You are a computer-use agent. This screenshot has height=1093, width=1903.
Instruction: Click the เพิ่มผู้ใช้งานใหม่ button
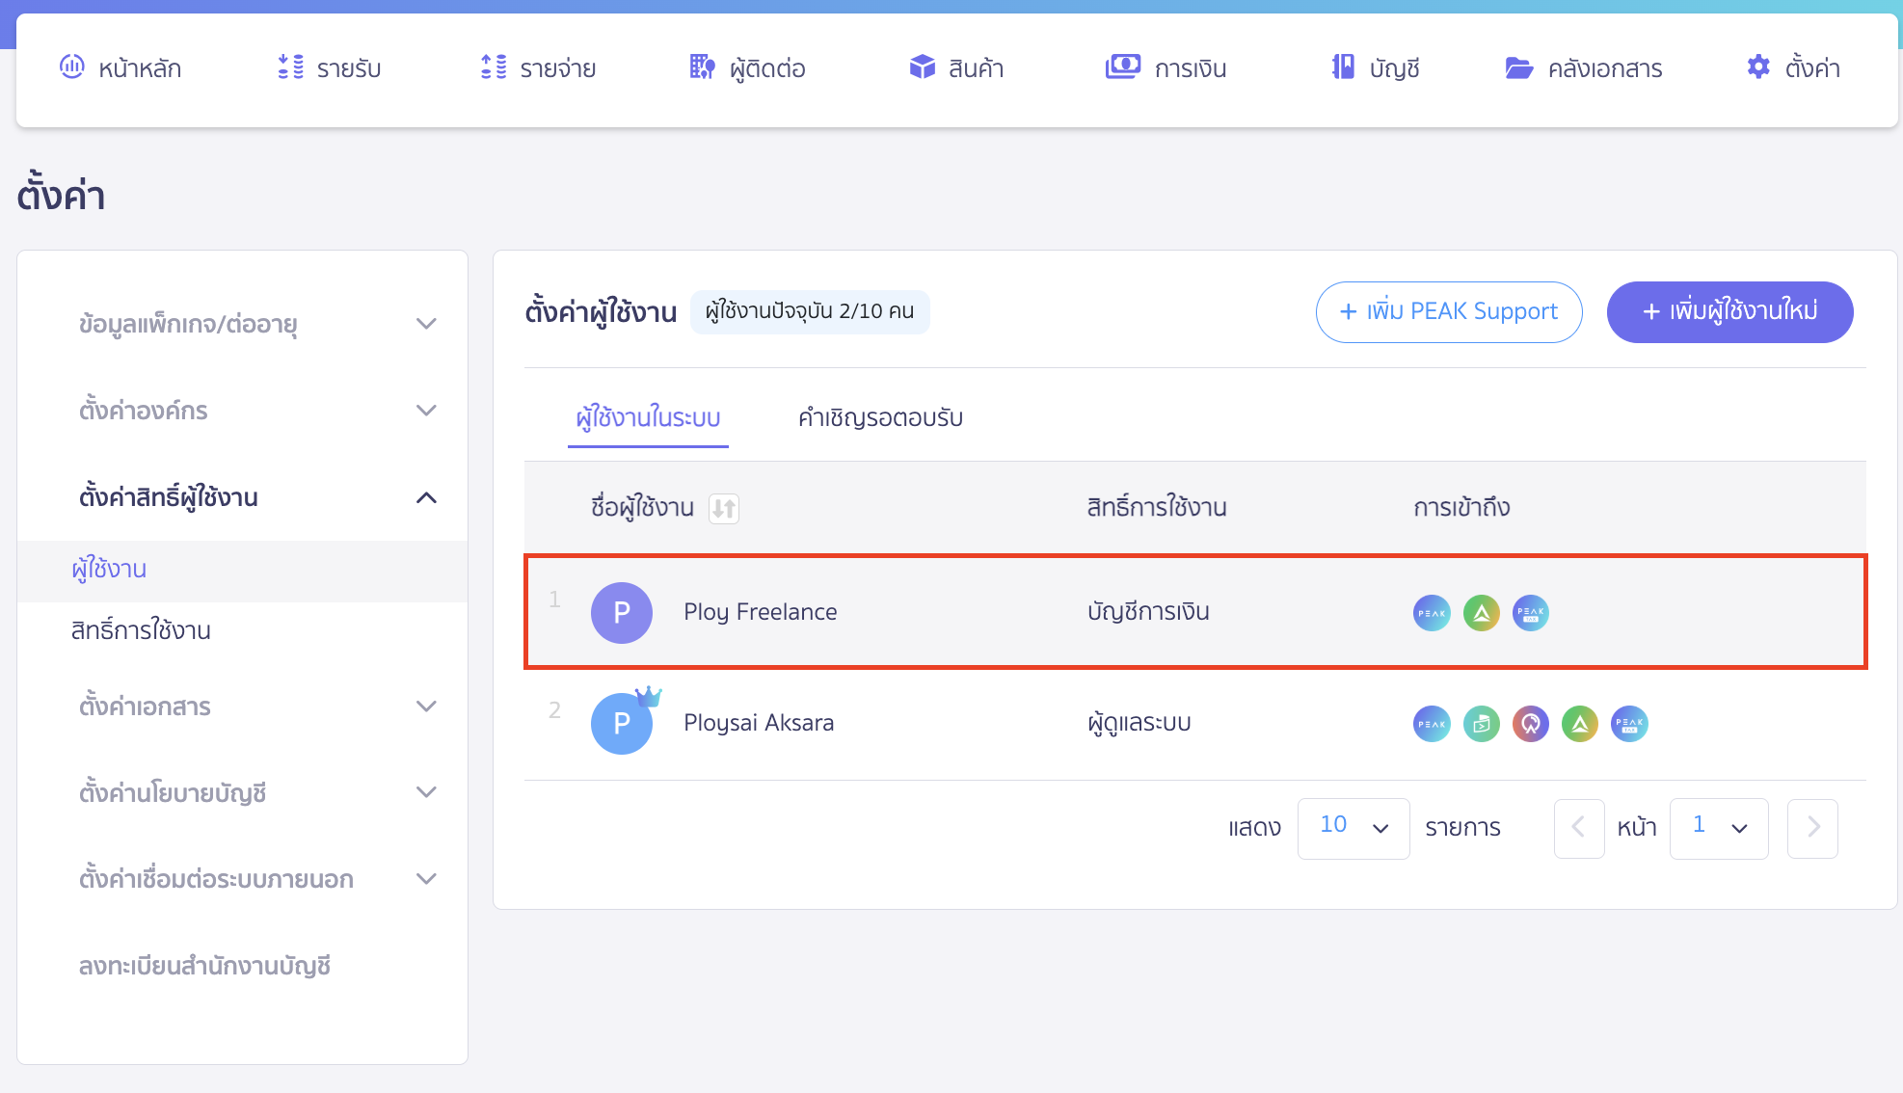(x=1729, y=311)
